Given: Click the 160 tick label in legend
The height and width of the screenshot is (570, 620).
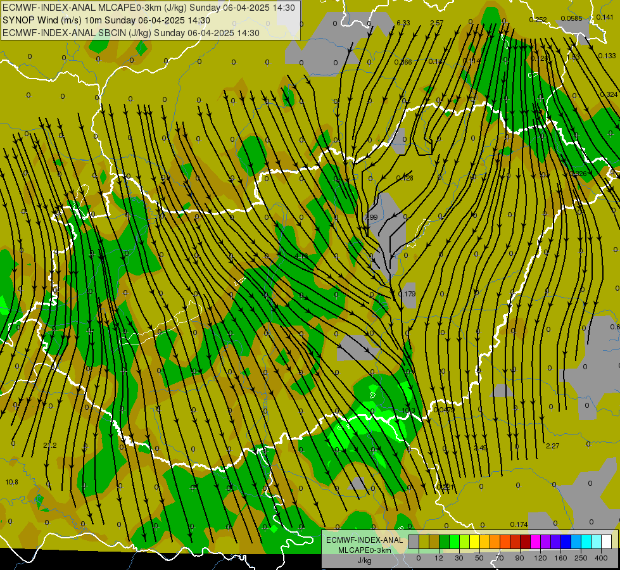Looking at the screenshot, I should pyautogui.click(x=560, y=558).
